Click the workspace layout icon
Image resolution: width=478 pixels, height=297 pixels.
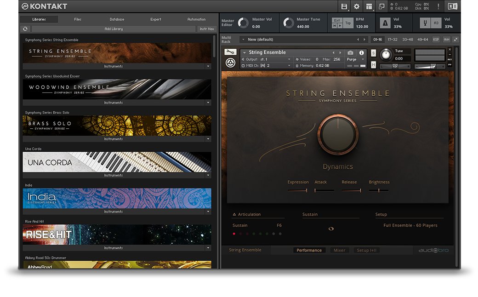[x=369, y=6]
